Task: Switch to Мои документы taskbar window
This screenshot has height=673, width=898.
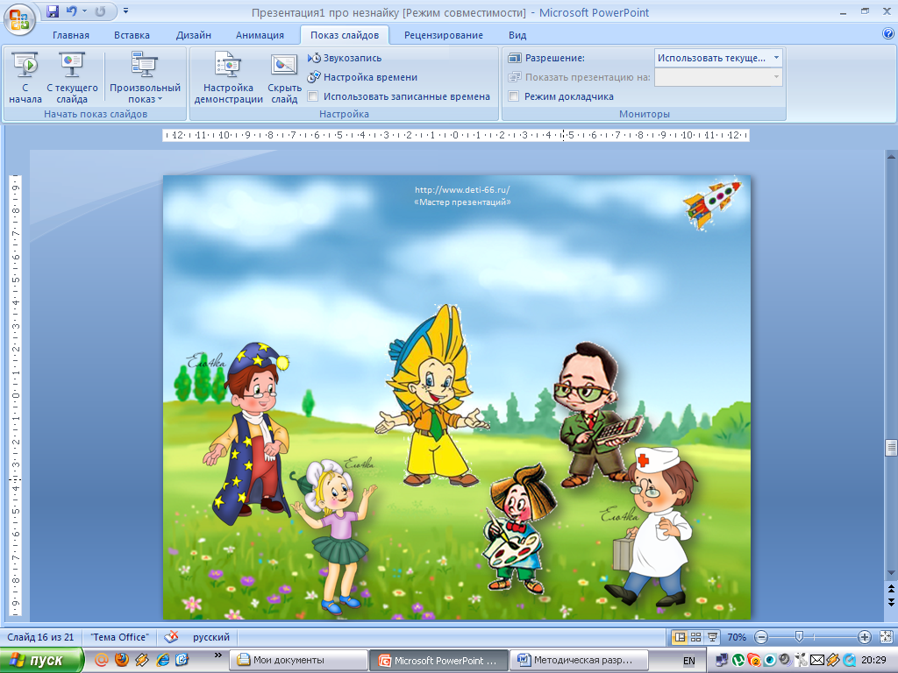Action: coord(298,661)
